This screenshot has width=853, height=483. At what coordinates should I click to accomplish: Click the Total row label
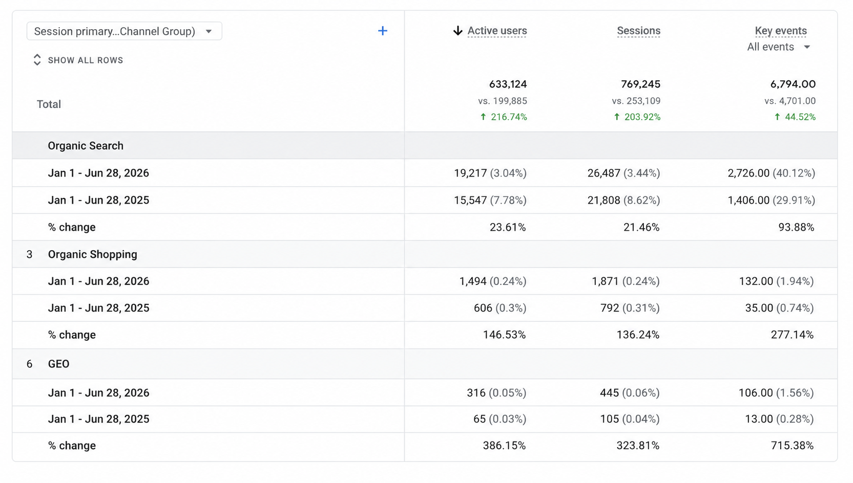(49, 104)
